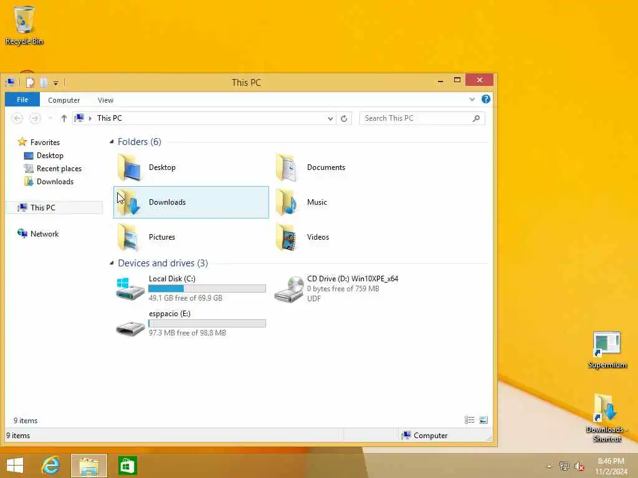
Task: Click '0 bytes free of 759 MB' text
Action: click(x=343, y=289)
